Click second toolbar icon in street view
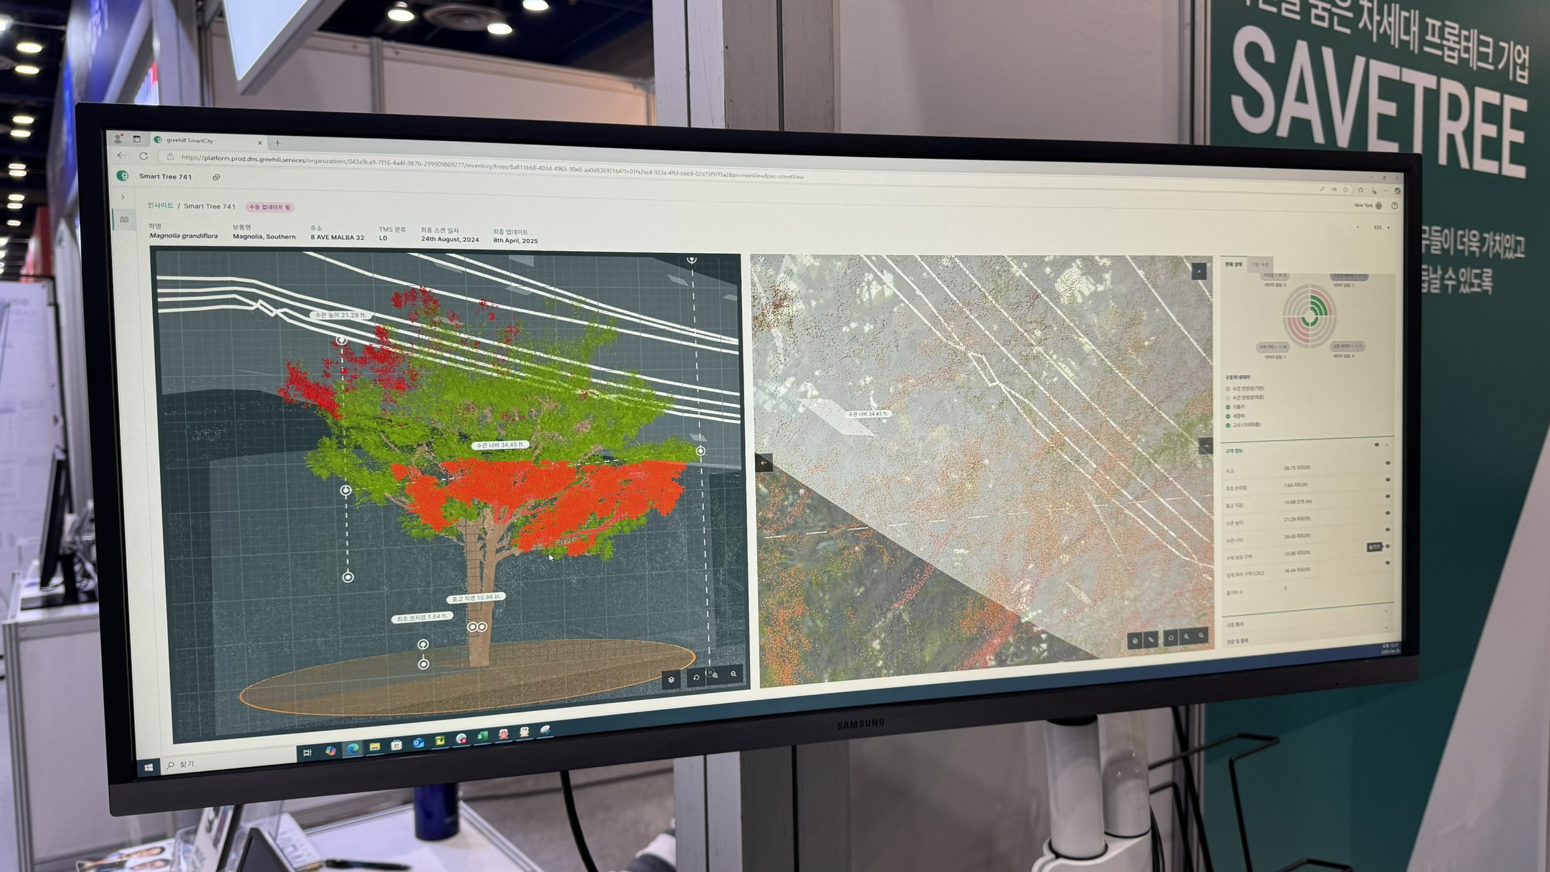Image resolution: width=1550 pixels, height=872 pixels. 1151,639
